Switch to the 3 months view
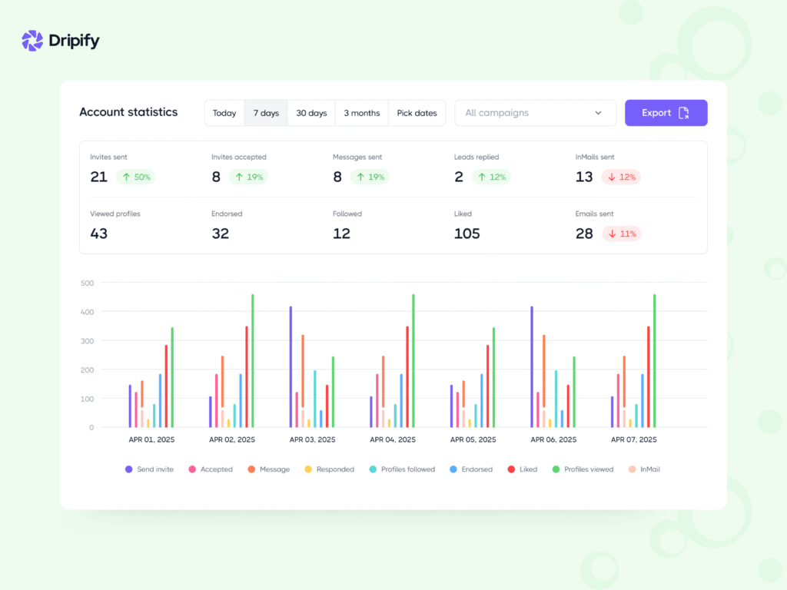787x590 pixels. click(x=361, y=112)
